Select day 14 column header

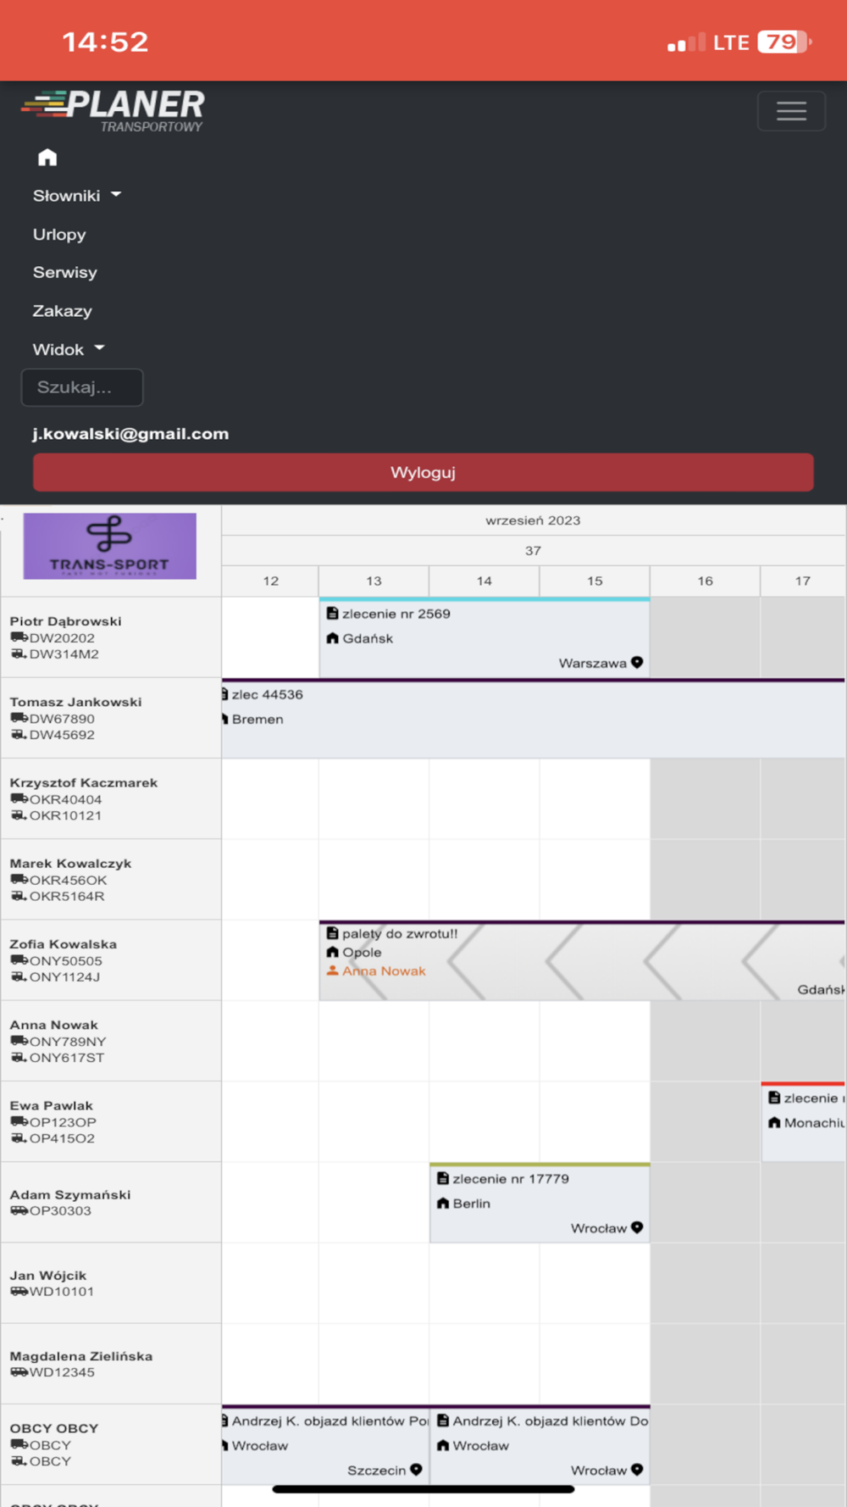coord(484,581)
